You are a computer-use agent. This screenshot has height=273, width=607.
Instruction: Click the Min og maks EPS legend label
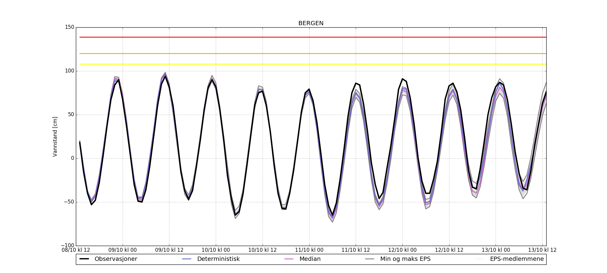click(x=405, y=259)
